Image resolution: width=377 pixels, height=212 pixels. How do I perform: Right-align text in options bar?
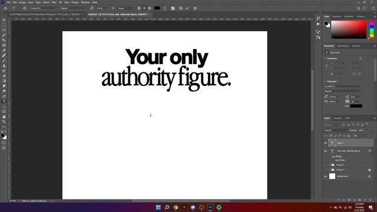(150, 8)
